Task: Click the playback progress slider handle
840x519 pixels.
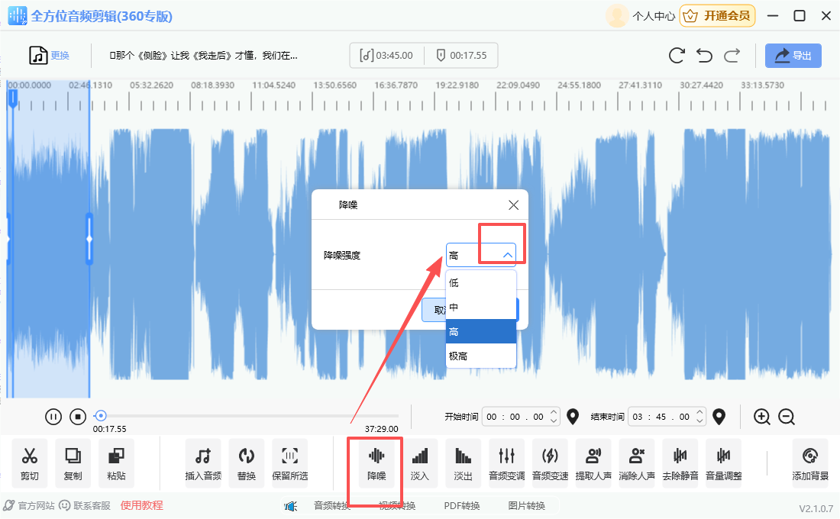Action: [x=100, y=416]
